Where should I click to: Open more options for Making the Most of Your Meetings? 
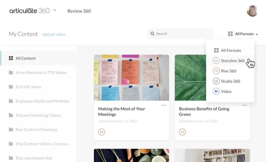[164, 105]
